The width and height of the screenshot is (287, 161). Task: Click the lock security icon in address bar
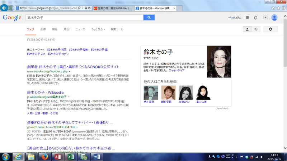(x=86, y=8)
